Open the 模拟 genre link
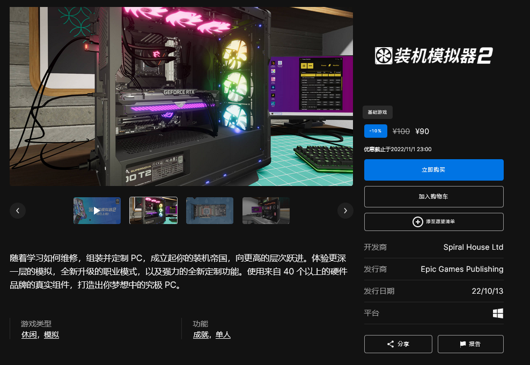 pos(51,334)
